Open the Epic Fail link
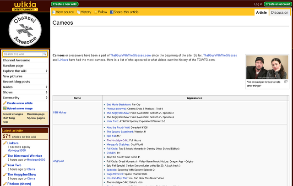The image size is (293, 186). coord(111,136)
